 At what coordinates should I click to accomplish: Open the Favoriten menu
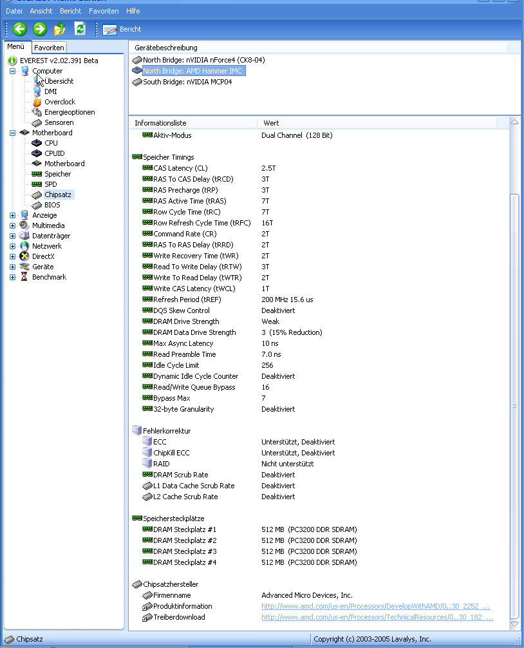coord(104,11)
